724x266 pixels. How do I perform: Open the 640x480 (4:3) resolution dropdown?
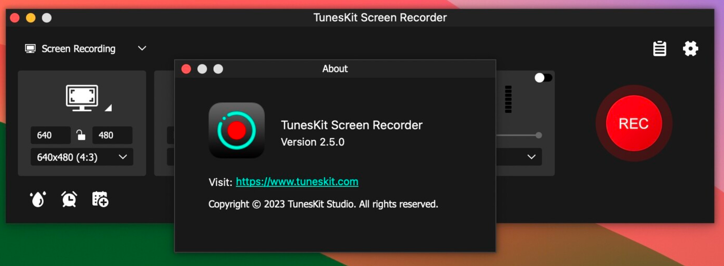point(82,157)
